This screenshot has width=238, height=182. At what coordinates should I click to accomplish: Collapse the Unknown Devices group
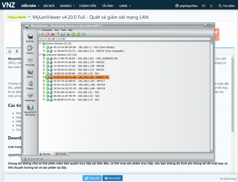pos(40,55)
